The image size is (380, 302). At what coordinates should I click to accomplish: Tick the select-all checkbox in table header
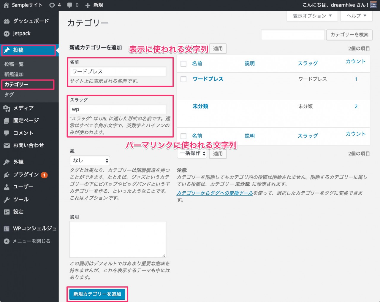click(x=183, y=64)
